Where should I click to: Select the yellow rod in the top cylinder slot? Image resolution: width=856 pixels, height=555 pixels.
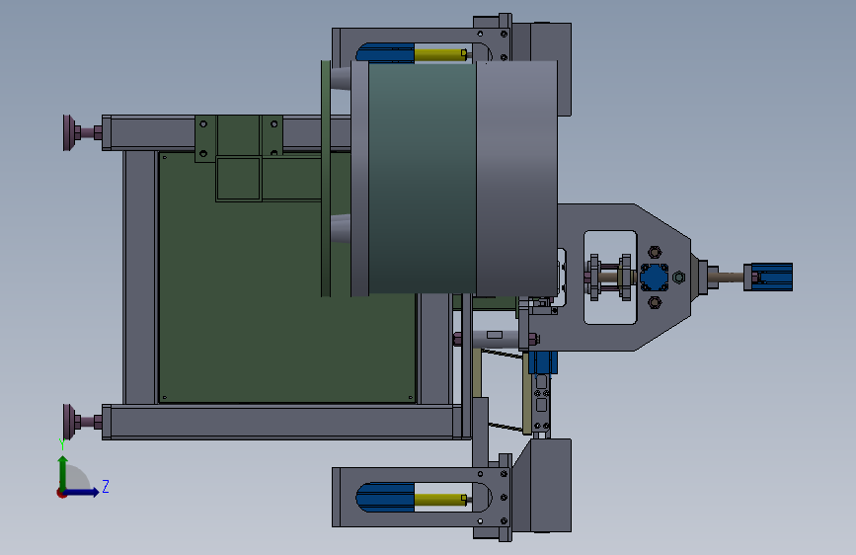(x=440, y=54)
